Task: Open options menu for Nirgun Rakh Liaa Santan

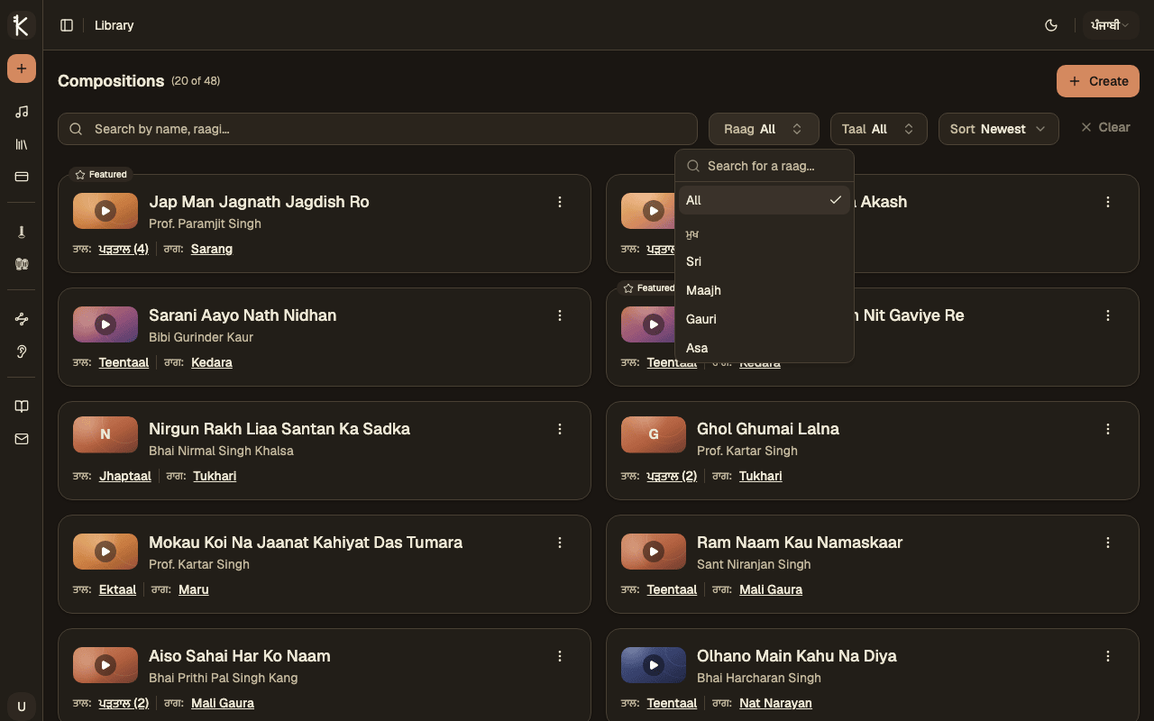Action: pos(560,429)
